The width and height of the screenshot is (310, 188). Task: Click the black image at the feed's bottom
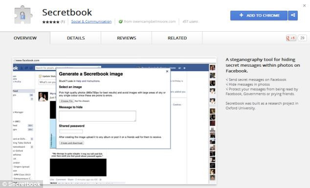pos(78,168)
